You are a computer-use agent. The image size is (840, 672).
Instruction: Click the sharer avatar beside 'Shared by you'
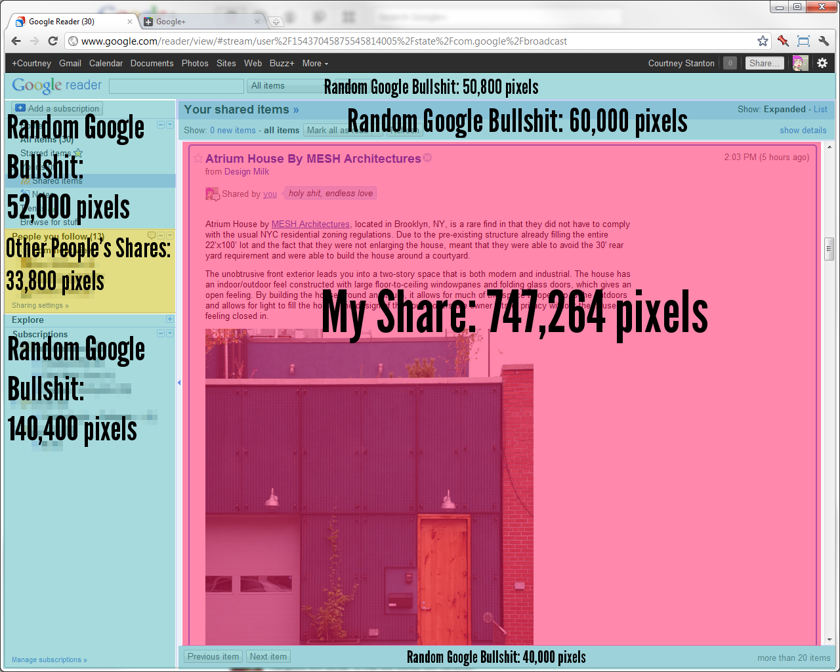pos(212,194)
